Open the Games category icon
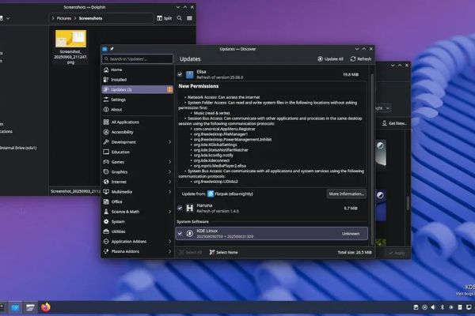 coord(106,162)
